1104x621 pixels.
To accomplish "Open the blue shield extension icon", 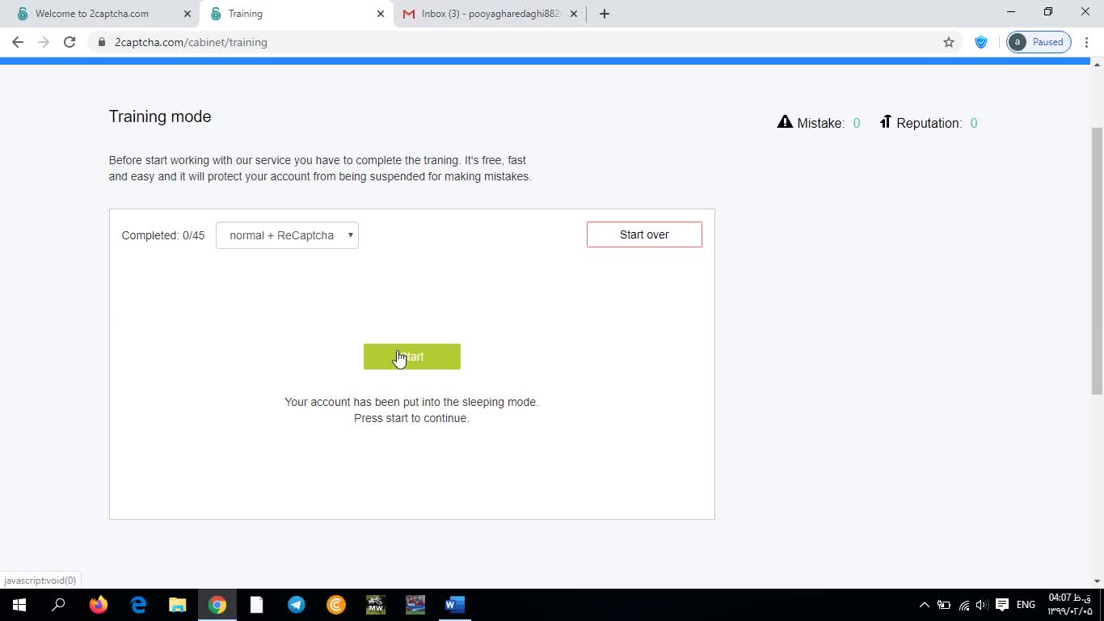I will (981, 42).
